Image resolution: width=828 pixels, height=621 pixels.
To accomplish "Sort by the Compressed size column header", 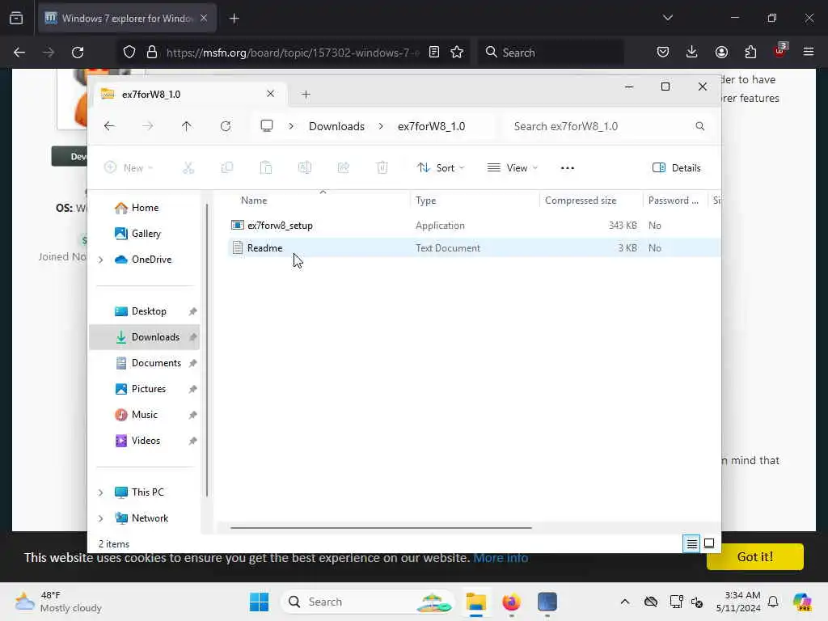I will pyautogui.click(x=590, y=201).
